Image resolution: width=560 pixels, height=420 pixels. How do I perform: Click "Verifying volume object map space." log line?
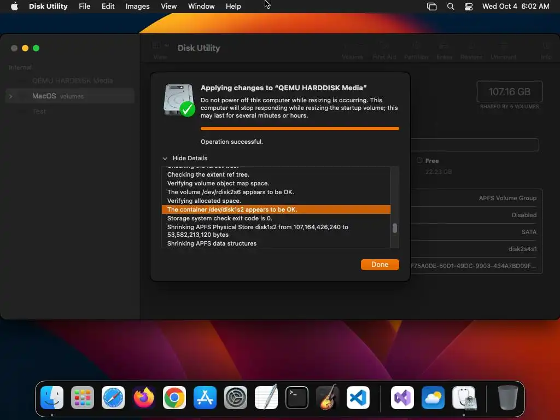pos(218,183)
